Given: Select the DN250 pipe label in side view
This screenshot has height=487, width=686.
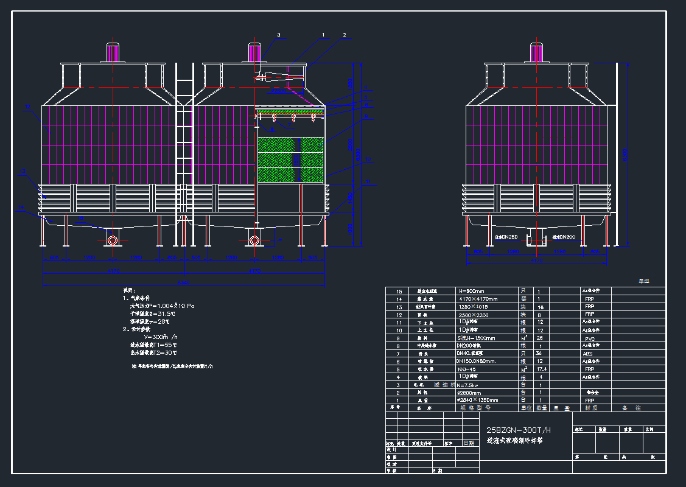Looking at the screenshot, I should pyautogui.click(x=506, y=236).
